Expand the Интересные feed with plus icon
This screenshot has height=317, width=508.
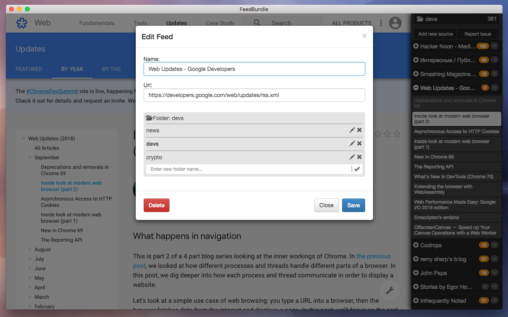416,60
